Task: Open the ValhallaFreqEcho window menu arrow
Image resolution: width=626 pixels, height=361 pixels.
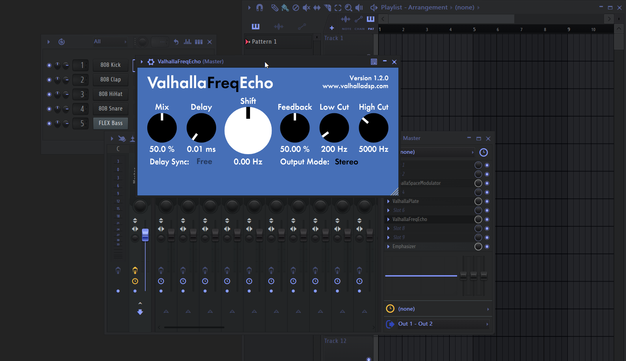Action: 142,62
